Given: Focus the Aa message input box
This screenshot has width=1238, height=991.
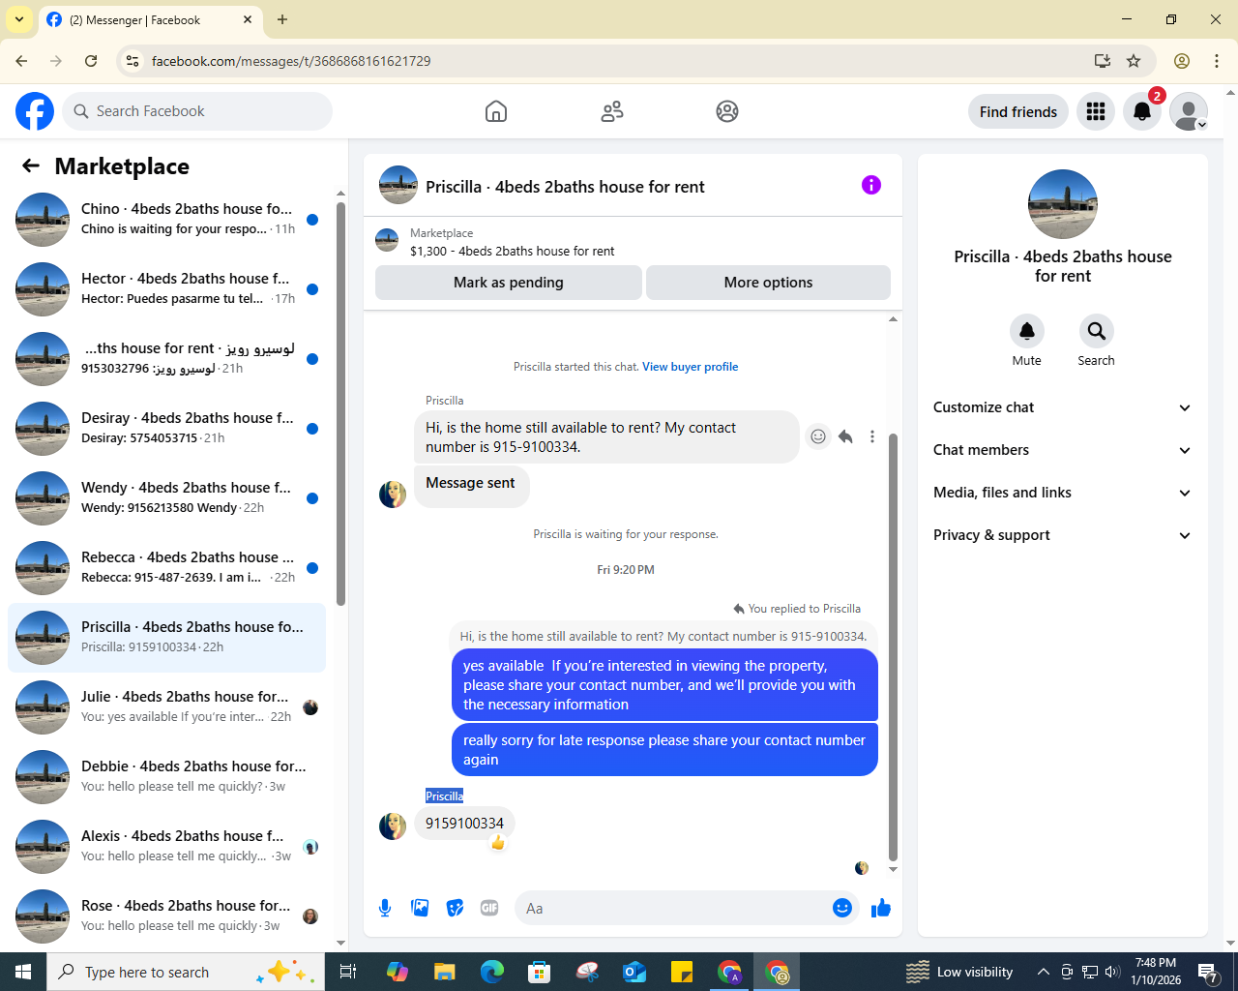Looking at the screenshot, I should tap(674, 908).
